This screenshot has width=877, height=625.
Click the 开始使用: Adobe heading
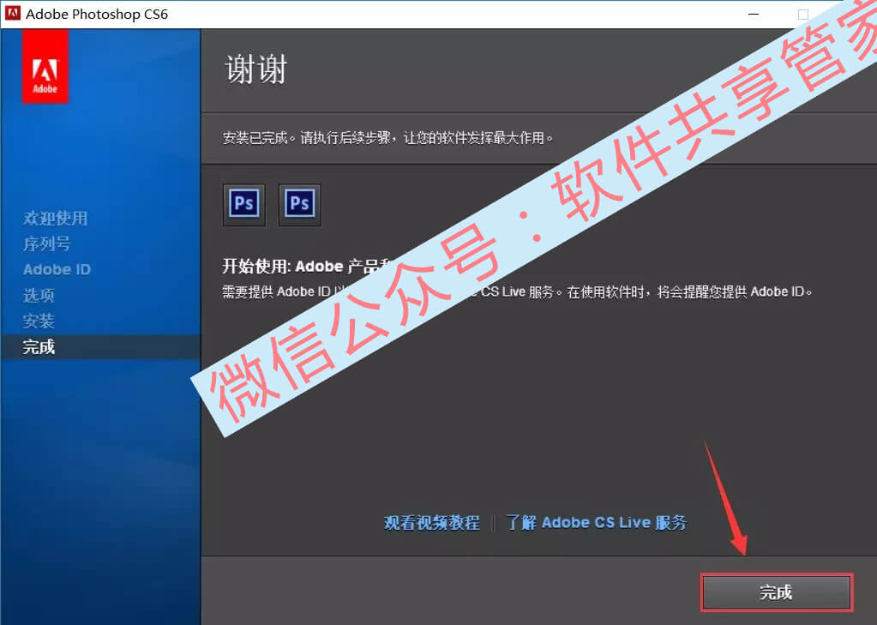(x=308, y=267)
